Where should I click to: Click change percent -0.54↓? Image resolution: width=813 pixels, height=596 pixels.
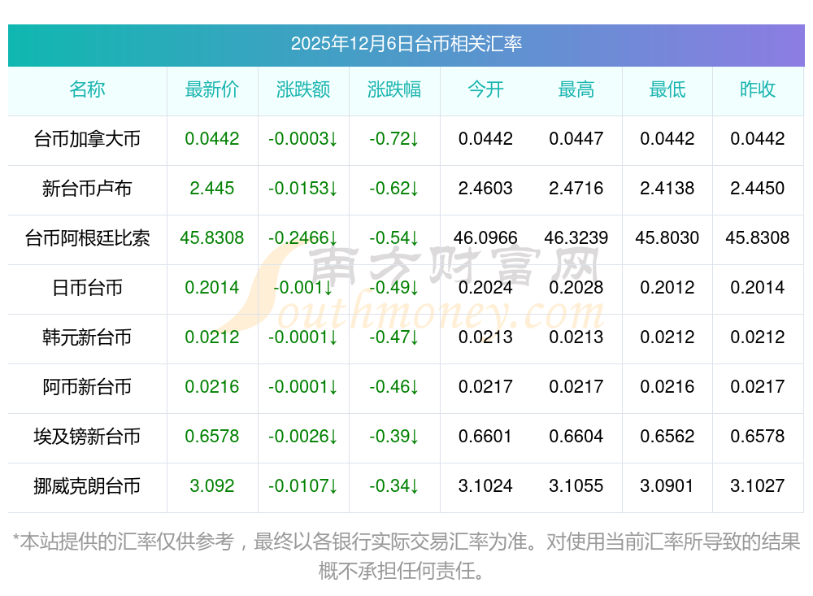coord(394,238)
